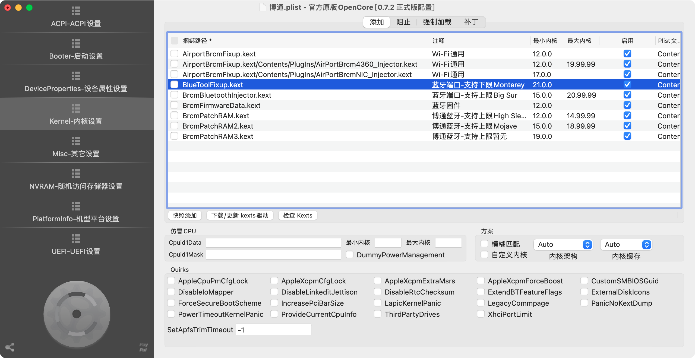Image resolution: width=695 pixels, height=358 pixels.
Task: Click the plus button to add kext row
Action: (x=678, y=215)
